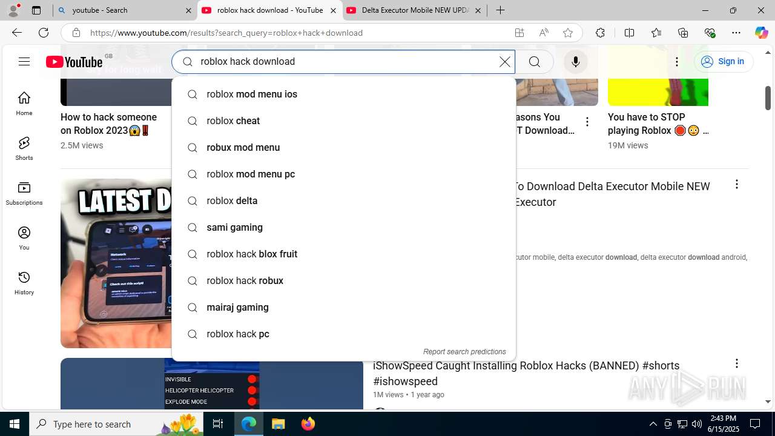The width and height of the screenshot is (775, 436).
Task: Open YouTube settings three-dot menu
Action: tap(677, 62)
